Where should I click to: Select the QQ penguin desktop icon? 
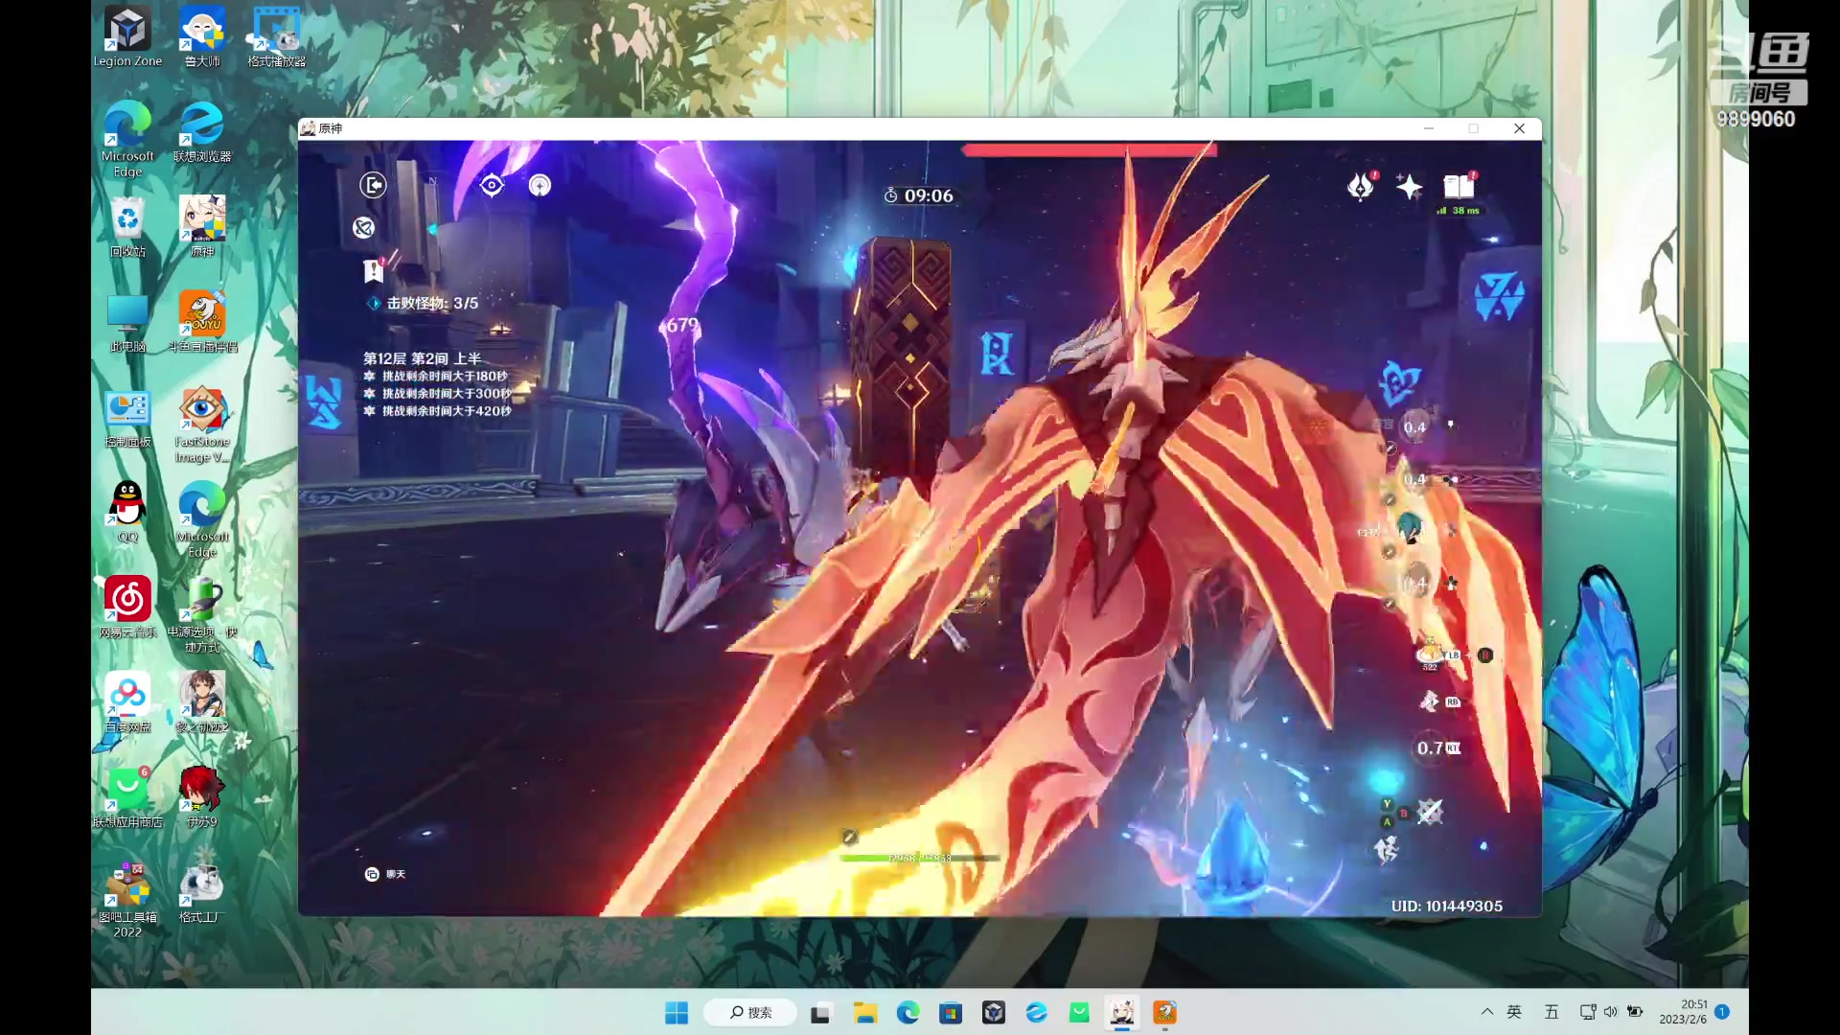click(x=127, y=513)
